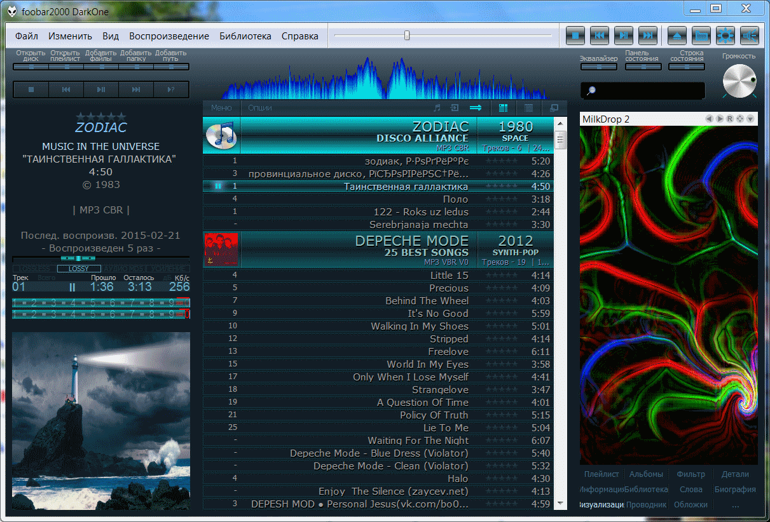
Task: Toggle the Панель состояния switch
Action: click(642, 66)
